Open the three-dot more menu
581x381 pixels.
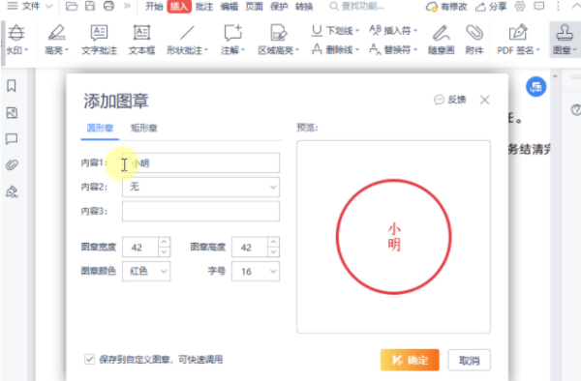tap(558, 7)
